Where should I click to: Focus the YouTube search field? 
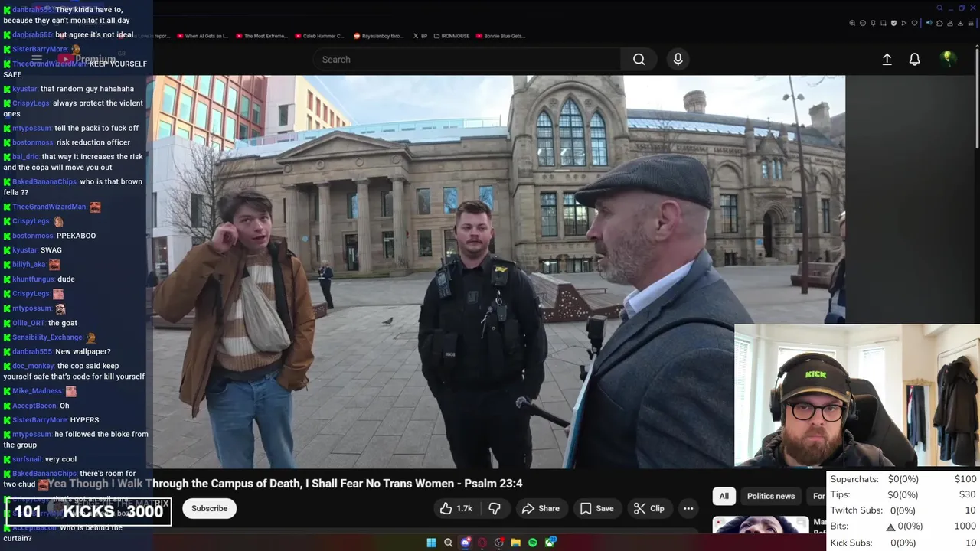[x=467, y=59]
